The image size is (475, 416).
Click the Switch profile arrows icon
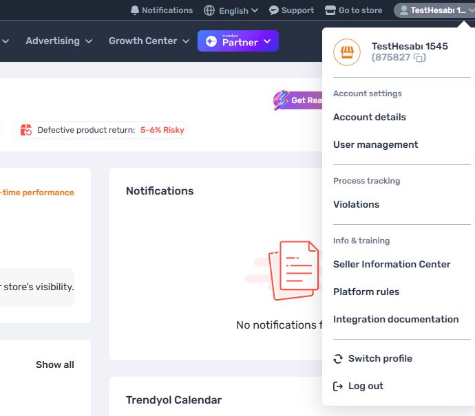(338, 359)
